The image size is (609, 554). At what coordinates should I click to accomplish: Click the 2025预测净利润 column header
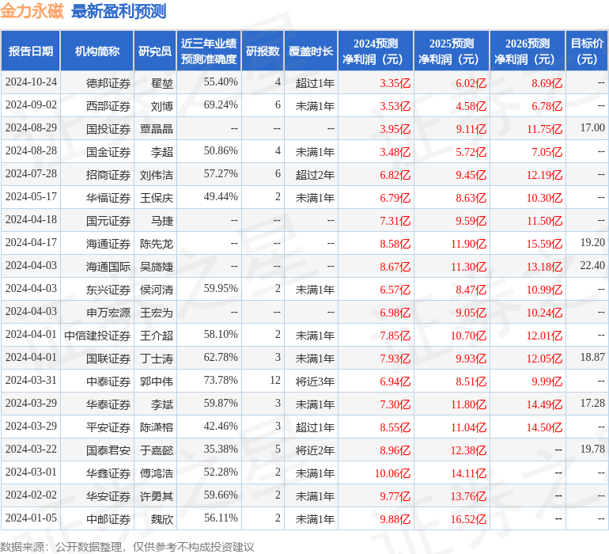click(x=452, y=51)
